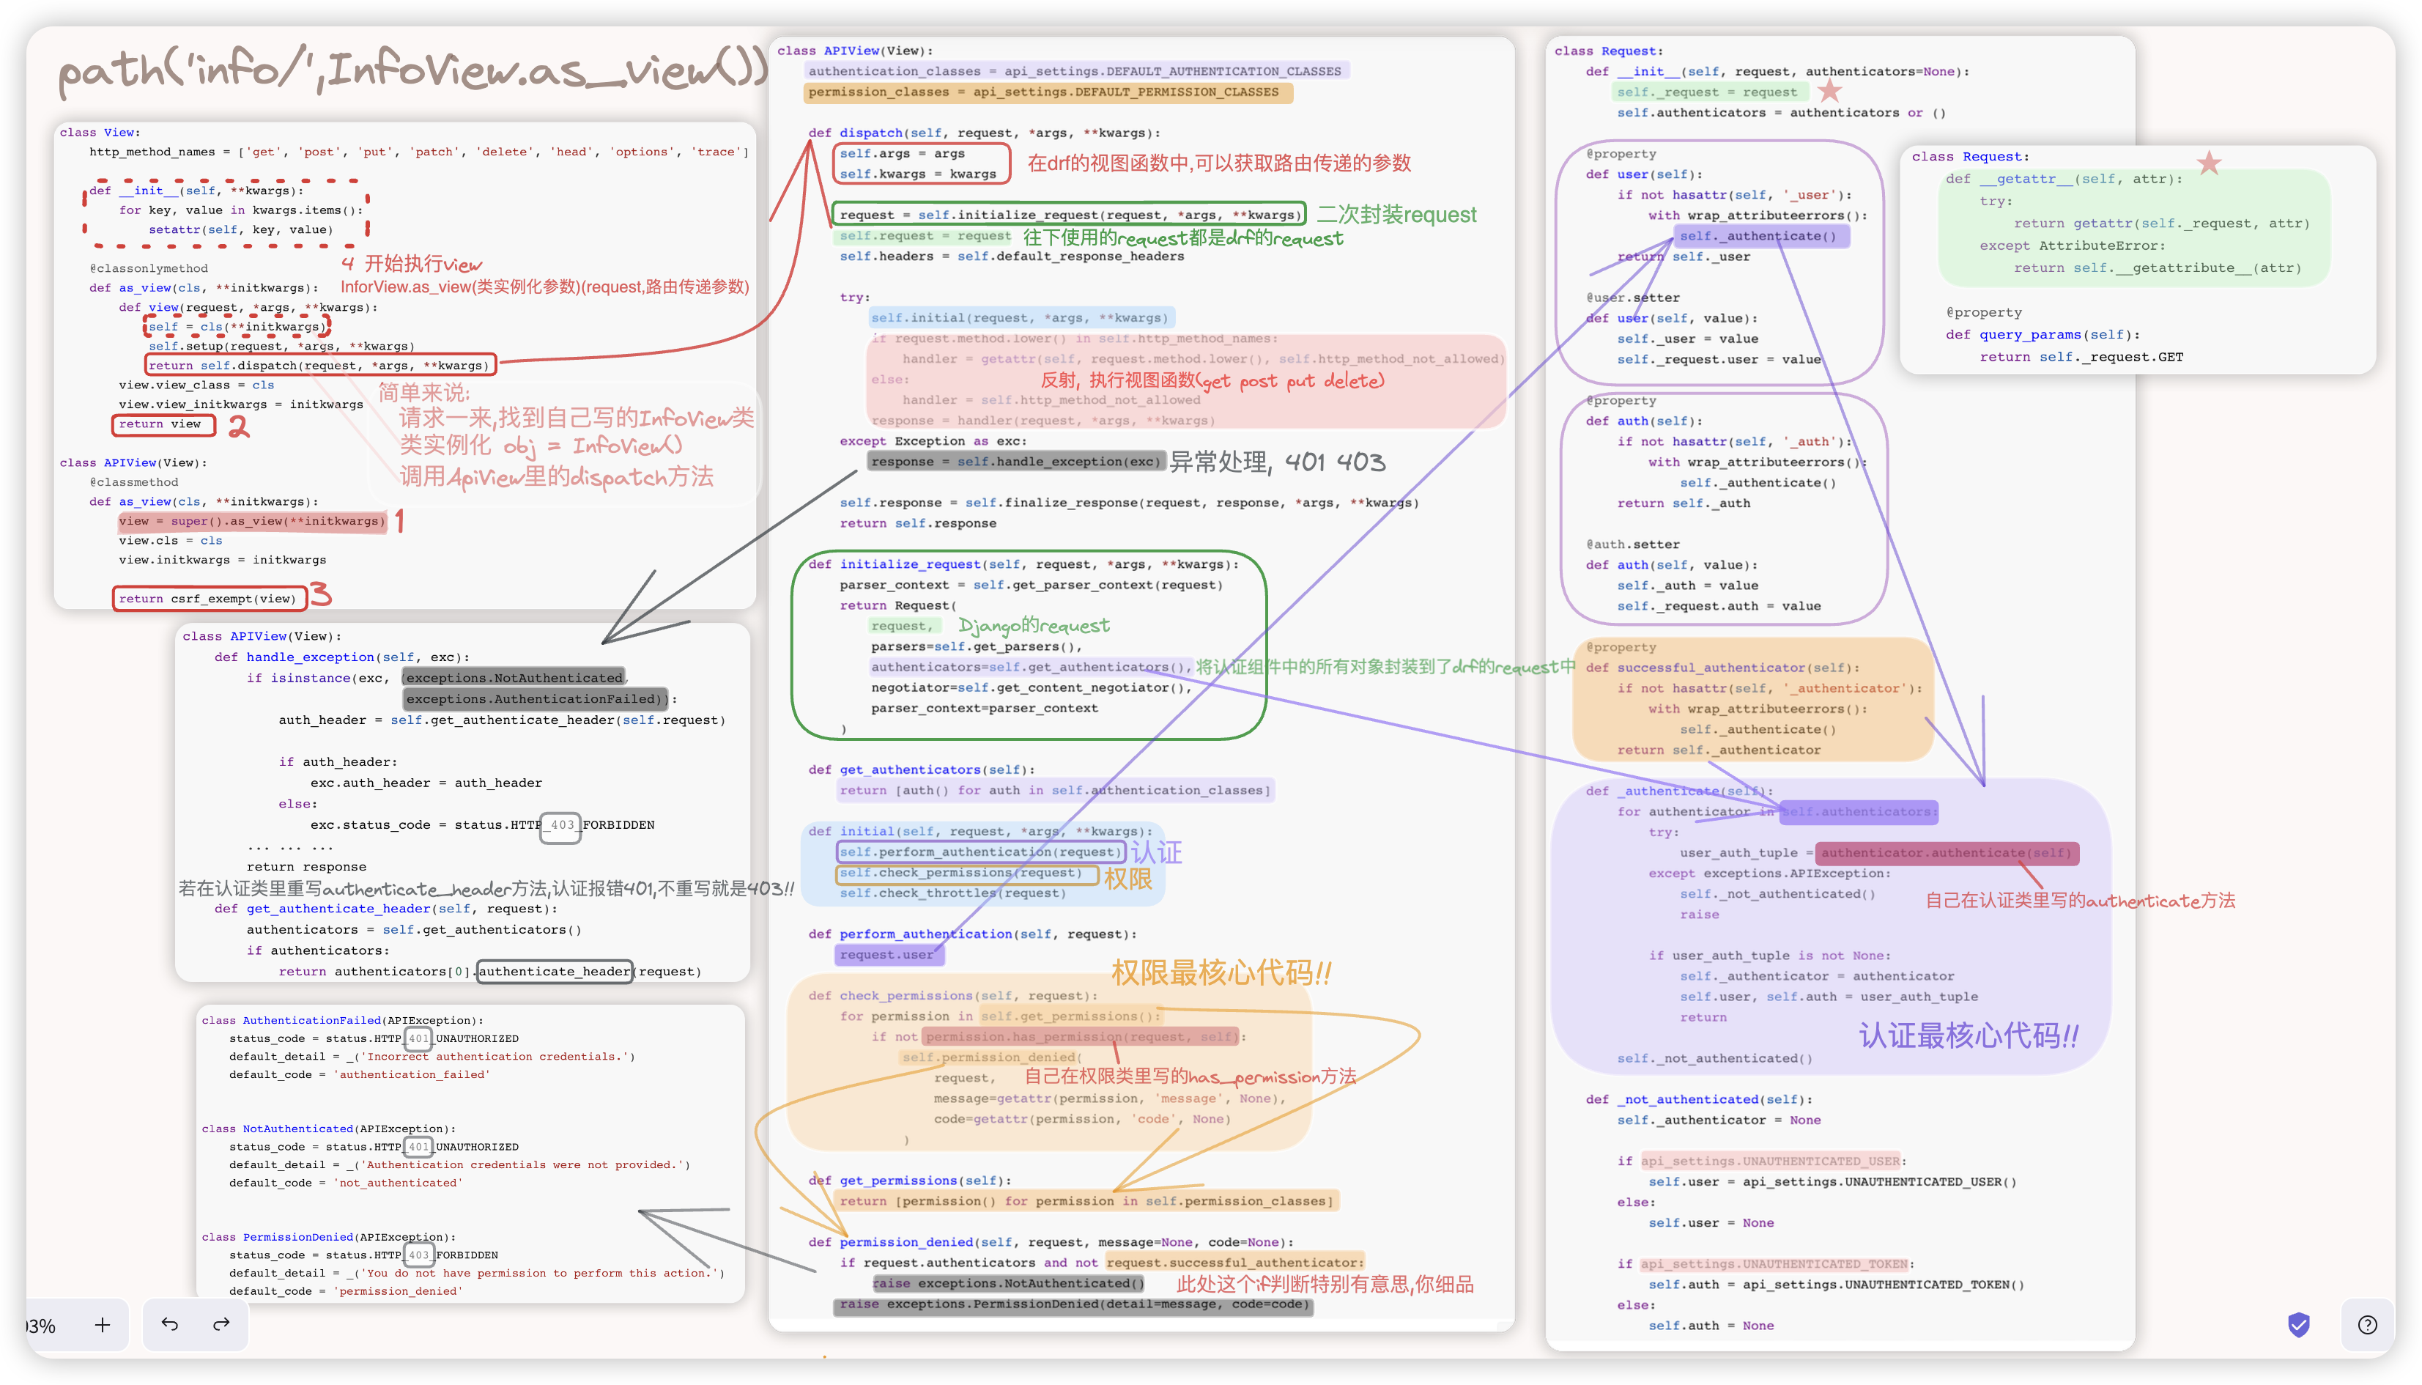This screenshot has width=2422, height=1385.
Task: Select the red number 1 annotation
Action: click(x=399, y=520)
